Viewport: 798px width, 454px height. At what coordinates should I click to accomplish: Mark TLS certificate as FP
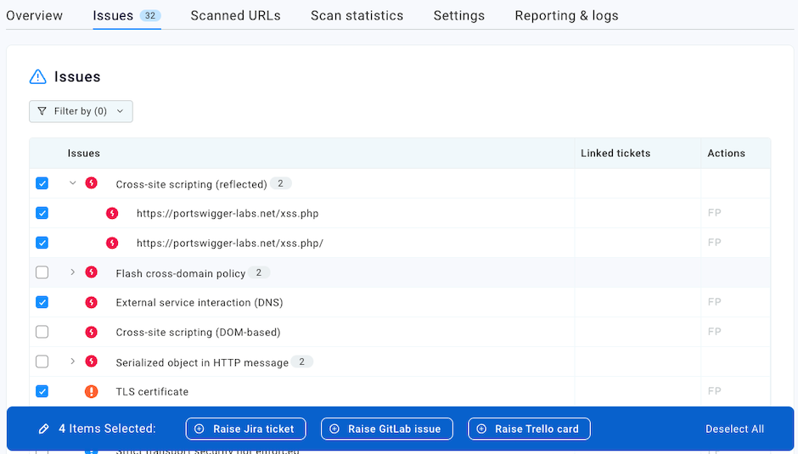[714, 391]
